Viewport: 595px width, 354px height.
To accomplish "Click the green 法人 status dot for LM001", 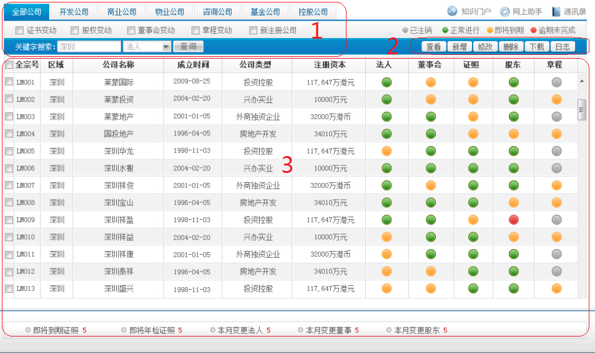I will coord(386,82).
